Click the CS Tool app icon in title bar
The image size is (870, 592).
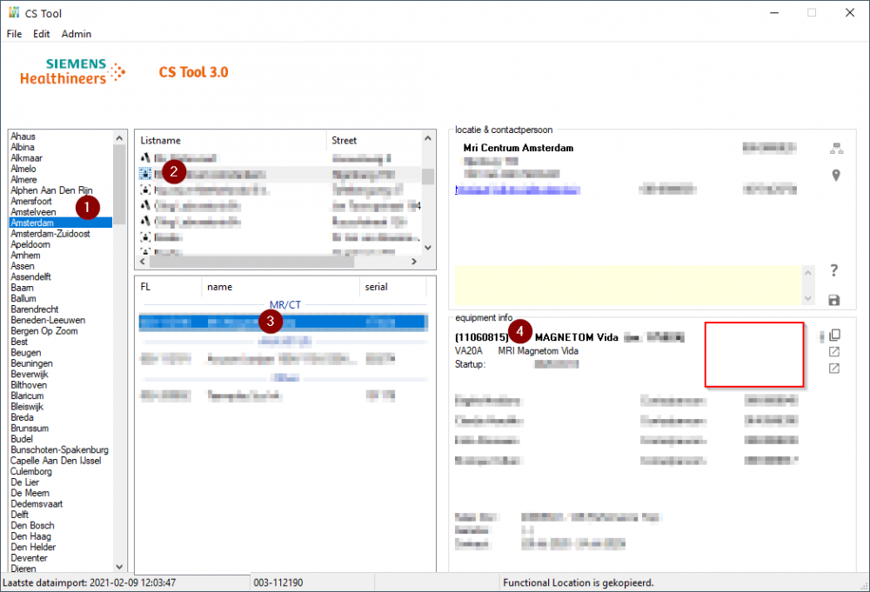(14, 12)
